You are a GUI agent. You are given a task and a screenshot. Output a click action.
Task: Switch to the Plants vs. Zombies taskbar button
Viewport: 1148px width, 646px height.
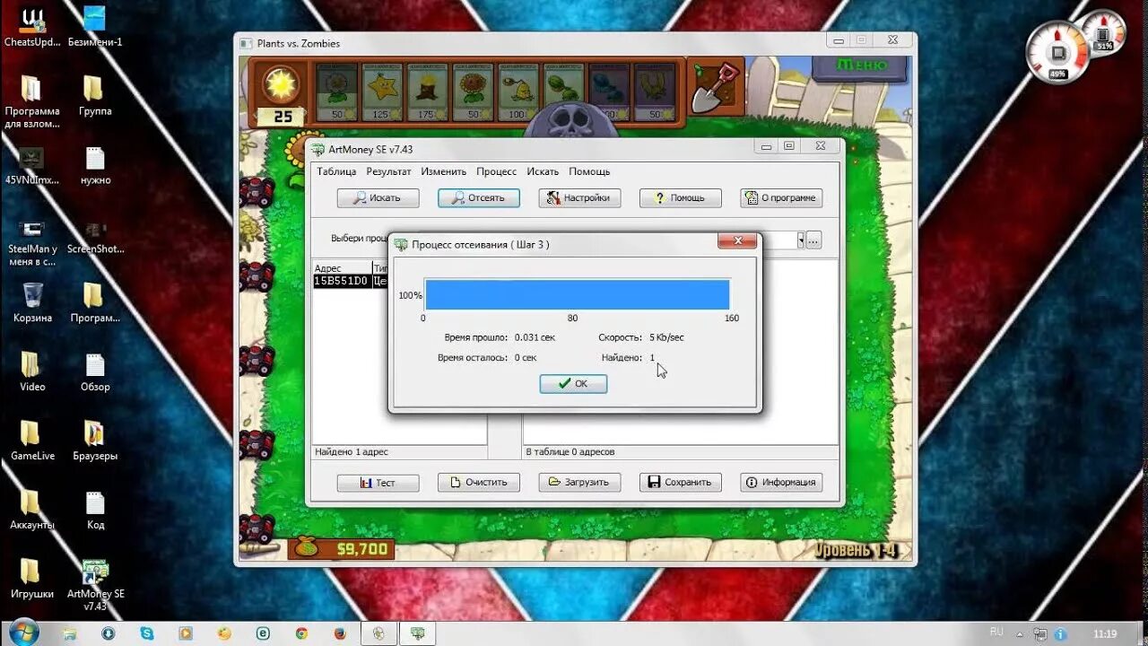[379, 633]
